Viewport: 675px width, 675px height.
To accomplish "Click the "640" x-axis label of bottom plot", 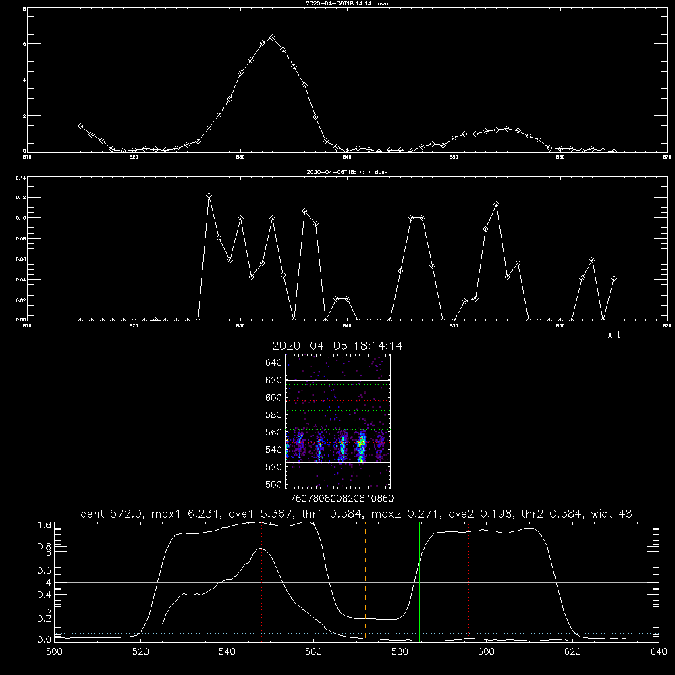I will (x=659, y=652).
